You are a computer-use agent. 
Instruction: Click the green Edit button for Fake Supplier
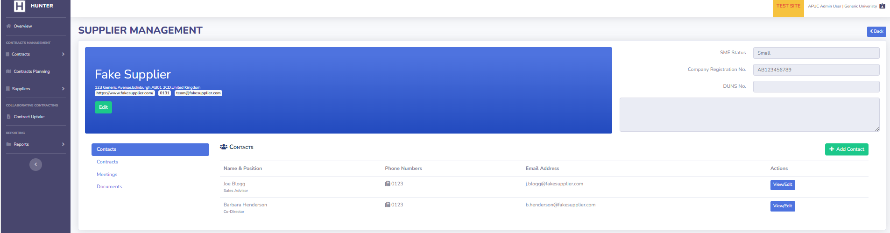click(x=103, y=107)
